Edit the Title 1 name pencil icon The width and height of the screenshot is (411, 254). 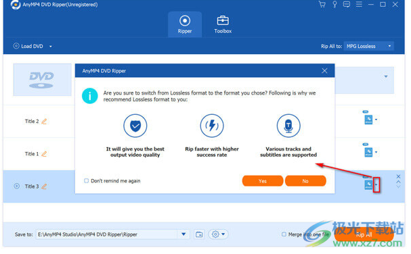tap(44, 154)
